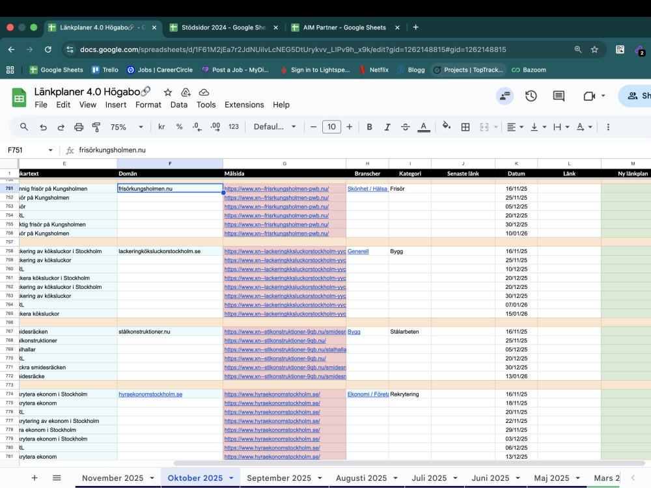
Task: Click the video call camera icon
Action: 590,96
